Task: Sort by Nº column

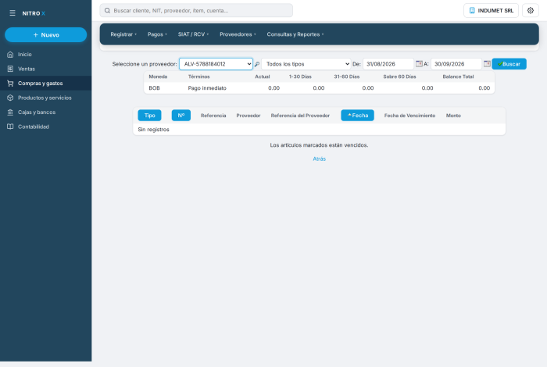Action: coord(181,116)
